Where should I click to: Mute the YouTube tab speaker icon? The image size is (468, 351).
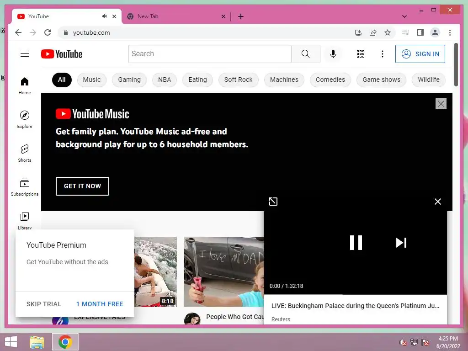[104, 16]
